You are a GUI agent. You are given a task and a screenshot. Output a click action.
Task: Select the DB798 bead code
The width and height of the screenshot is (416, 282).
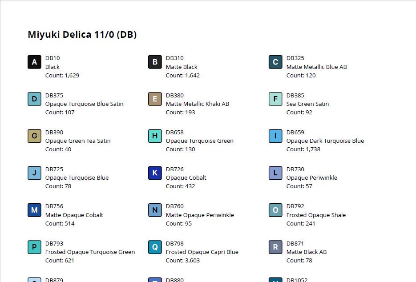[175, 244]
